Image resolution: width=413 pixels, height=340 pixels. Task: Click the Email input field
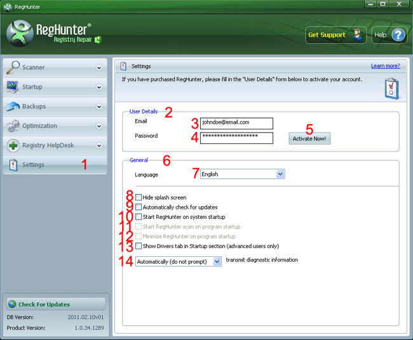click(236, 122)
